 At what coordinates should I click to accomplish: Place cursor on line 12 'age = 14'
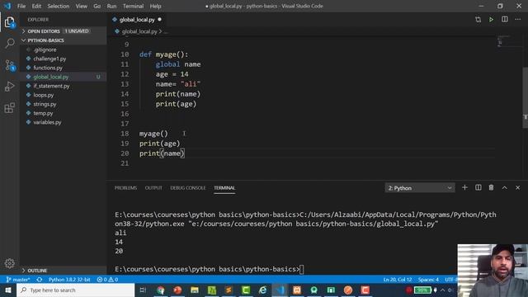click(x=172, y=74)
